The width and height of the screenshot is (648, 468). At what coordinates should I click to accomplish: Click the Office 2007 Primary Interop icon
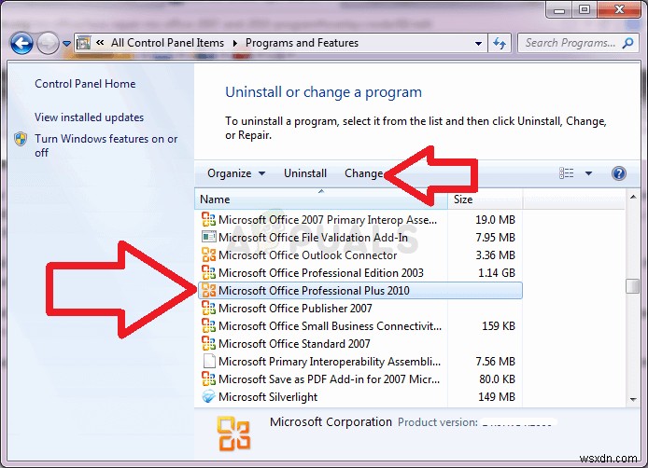pyautogui.click(x=209, y=219)
